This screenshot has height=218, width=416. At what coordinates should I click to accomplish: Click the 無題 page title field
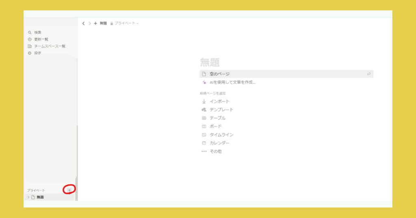coord(210,62)
